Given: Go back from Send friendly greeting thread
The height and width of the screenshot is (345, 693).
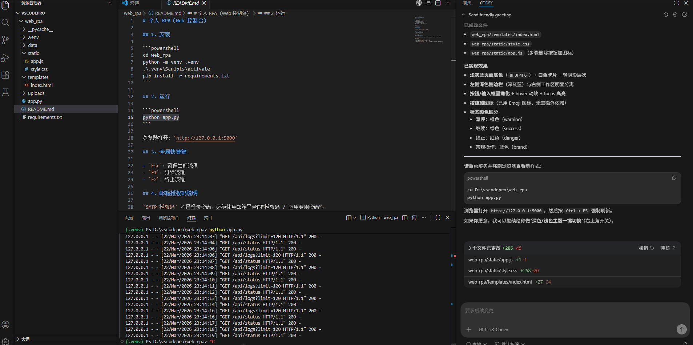Looking at the screenshot, I should pyautogui.click(x=464, y=15).
